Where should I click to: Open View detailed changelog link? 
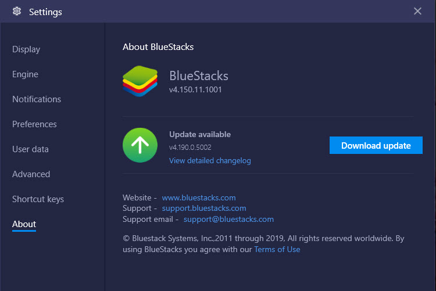pos(210,161)
